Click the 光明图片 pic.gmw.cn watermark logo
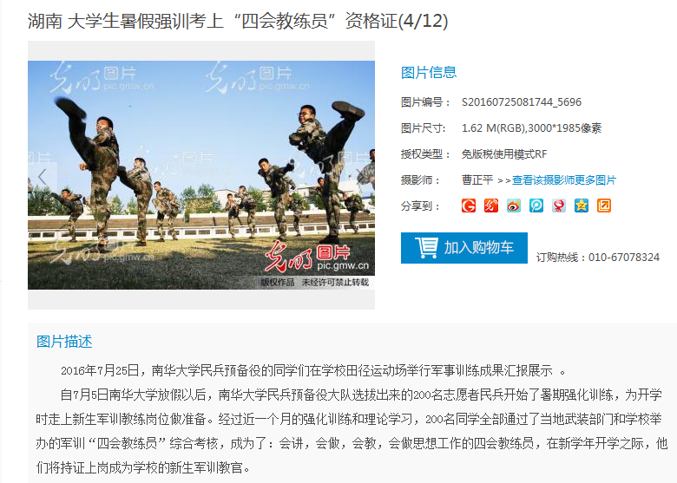The height and width of the screenshot is (483, 677). [x=318, y=258]
